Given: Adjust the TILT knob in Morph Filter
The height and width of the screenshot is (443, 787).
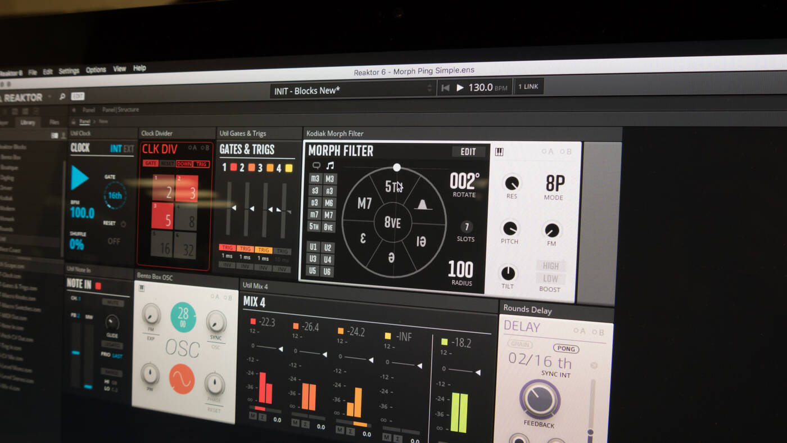Looking at the screenshot, I should tap(508, 273).
